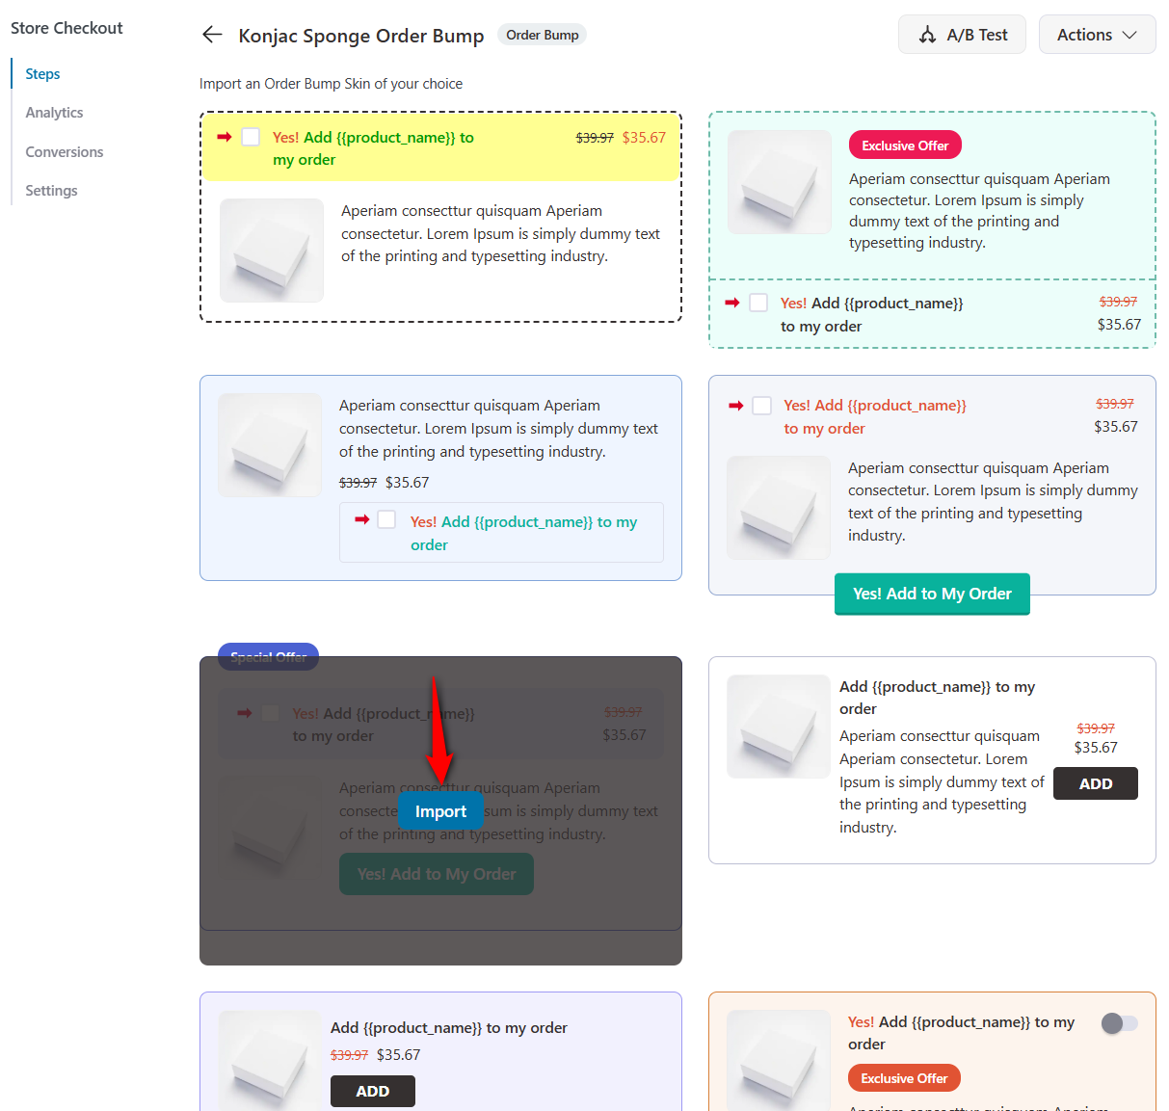The image size is (1169, 1111).
Task: Click the Import button on the Special Offer skin
Action: pyautogui.click(x=440, y=810)
